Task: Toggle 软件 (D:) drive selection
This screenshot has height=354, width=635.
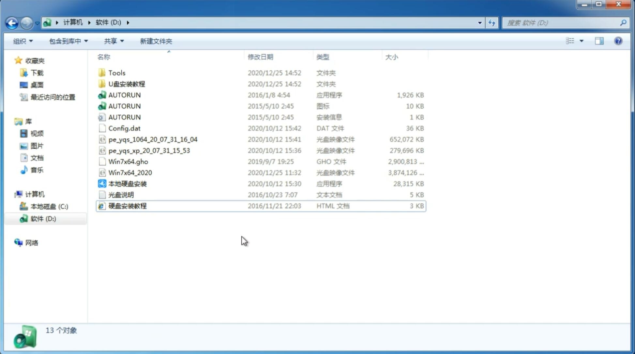Action: (43, 219)
